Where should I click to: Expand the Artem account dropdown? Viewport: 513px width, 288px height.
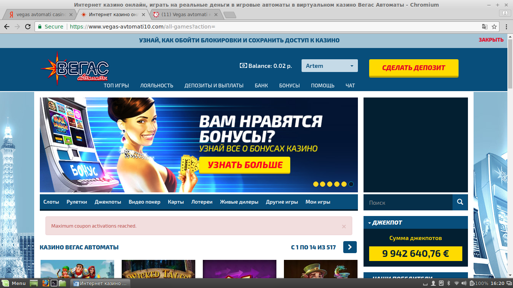click(329, 66)
